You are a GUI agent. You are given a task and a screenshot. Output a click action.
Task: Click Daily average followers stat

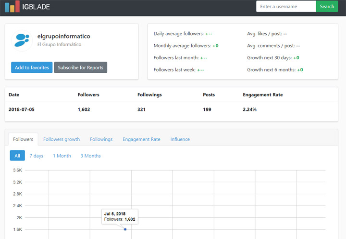coord(183,34)
